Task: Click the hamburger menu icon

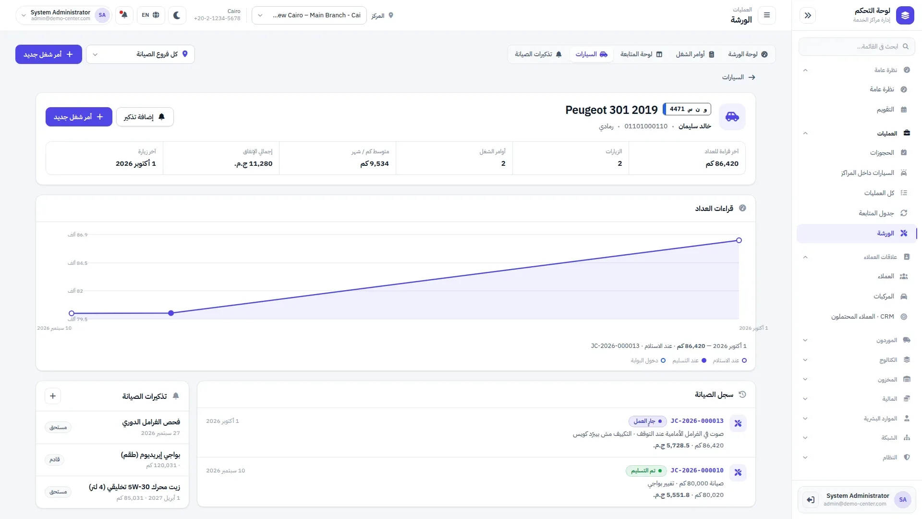Action: point(767,15)
